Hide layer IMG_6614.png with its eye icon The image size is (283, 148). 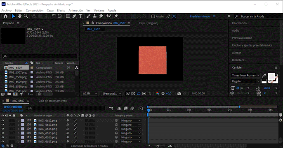tap(3, 129)
